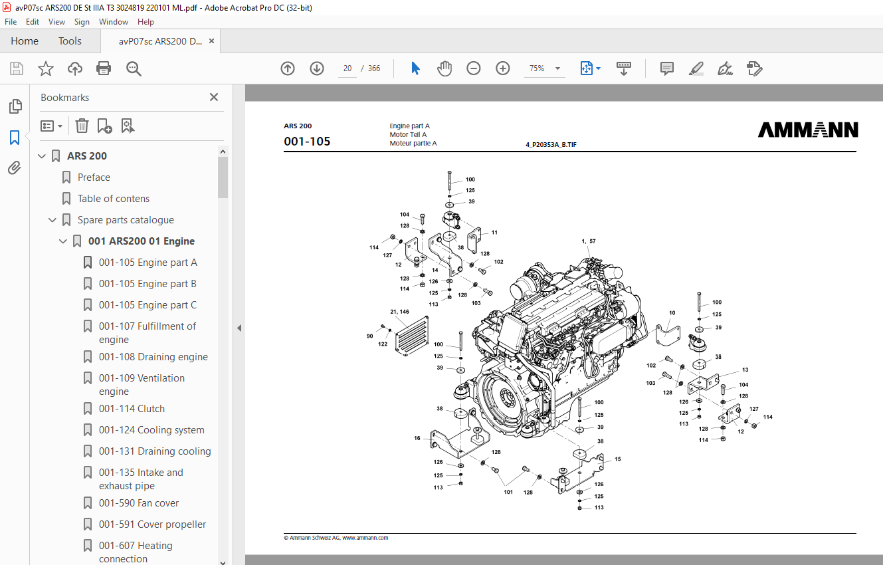Open the 001-124 Cooling system bookmark
Viewport: 883px width, 565px height.
151,430
